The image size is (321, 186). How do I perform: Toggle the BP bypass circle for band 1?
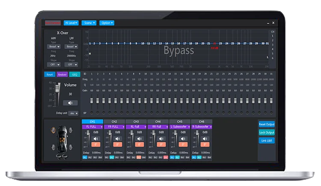click(92, 113)
